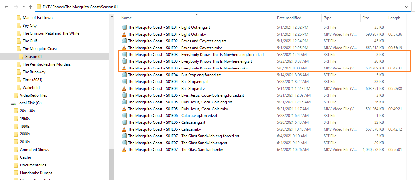Image resolution: width=415 pixels, height=180 pixels.
Task: Click icon of S01E03 Everybody Knows eng.srt
Action: coord(124,61)
